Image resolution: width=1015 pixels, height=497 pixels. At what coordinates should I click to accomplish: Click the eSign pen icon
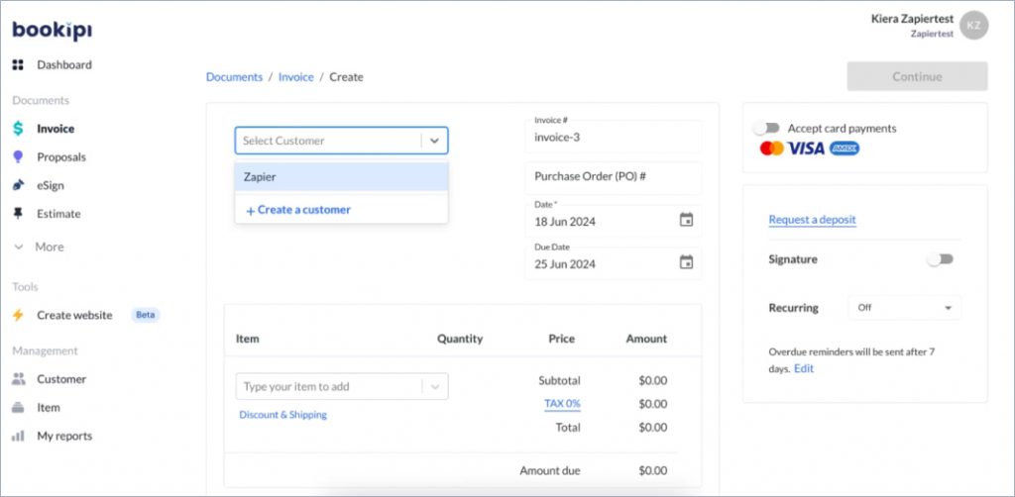point(18,185)
